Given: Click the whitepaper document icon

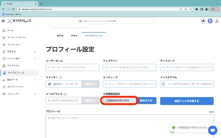Looking at the screenshot, I should coord(4,87).
